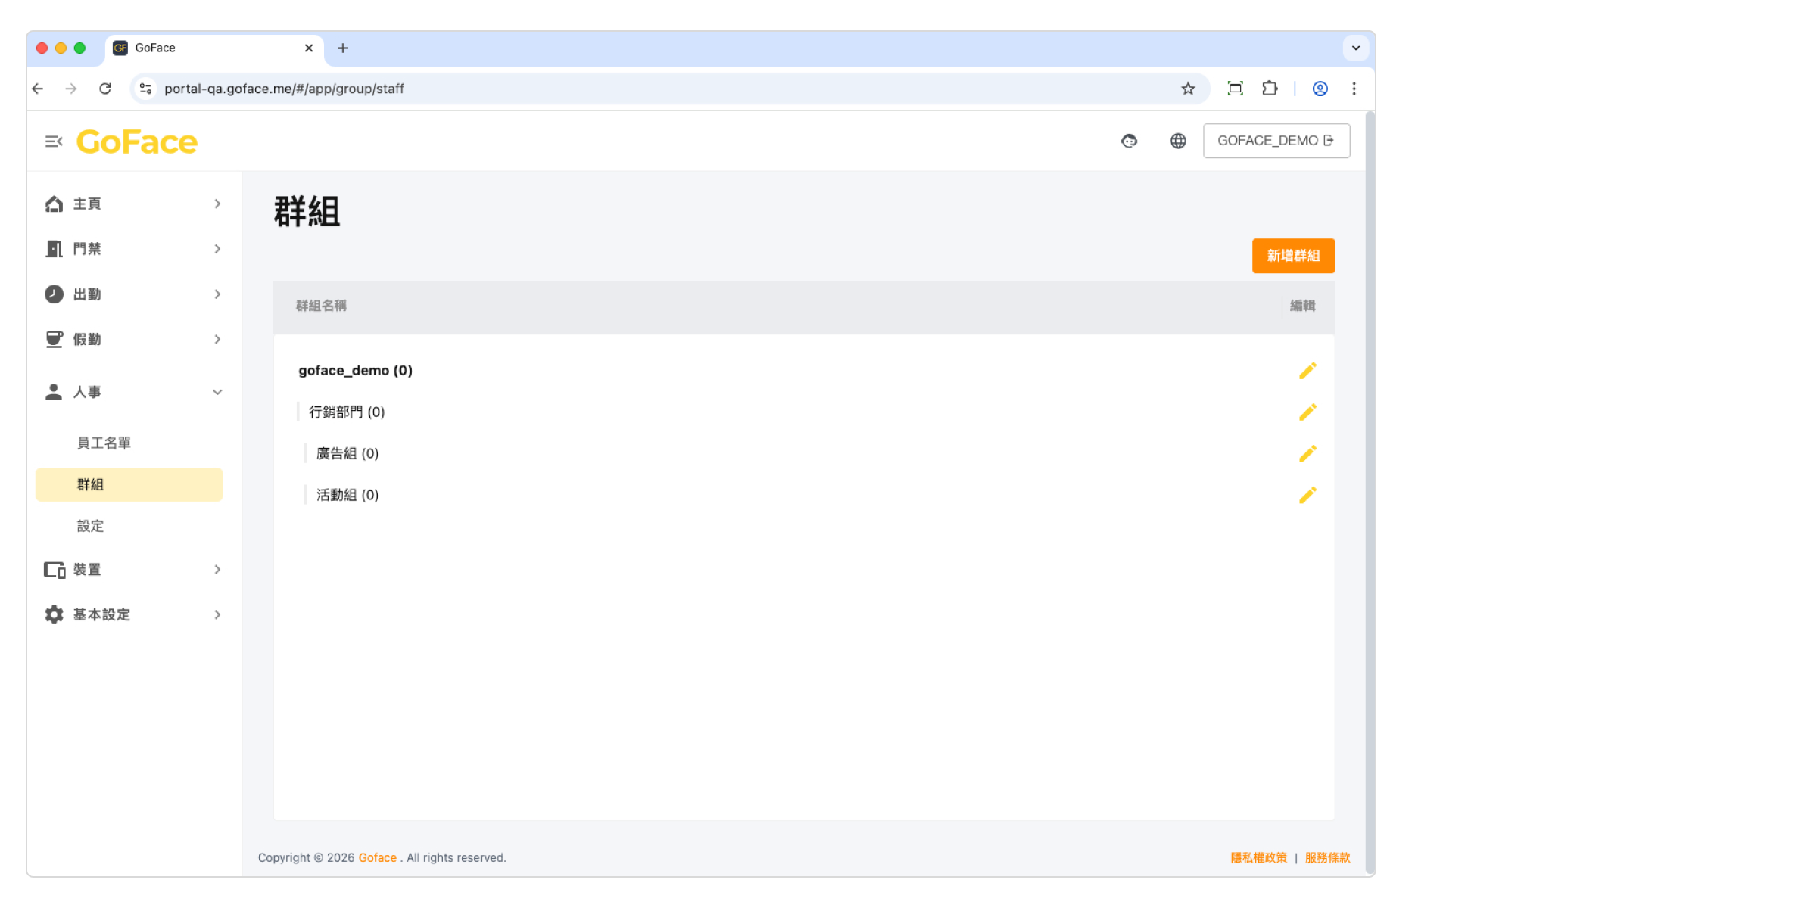Click the pencil edit icon for goface_demo

click(x=1307, y=371)
